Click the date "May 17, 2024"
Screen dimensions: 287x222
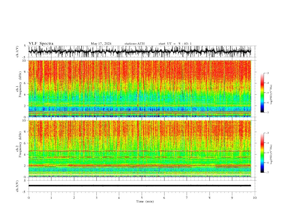coord(101,44)
